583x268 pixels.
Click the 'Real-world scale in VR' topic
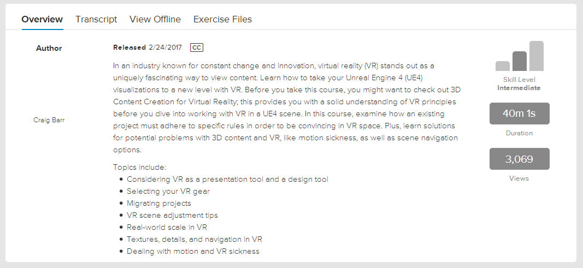(167, 227)
